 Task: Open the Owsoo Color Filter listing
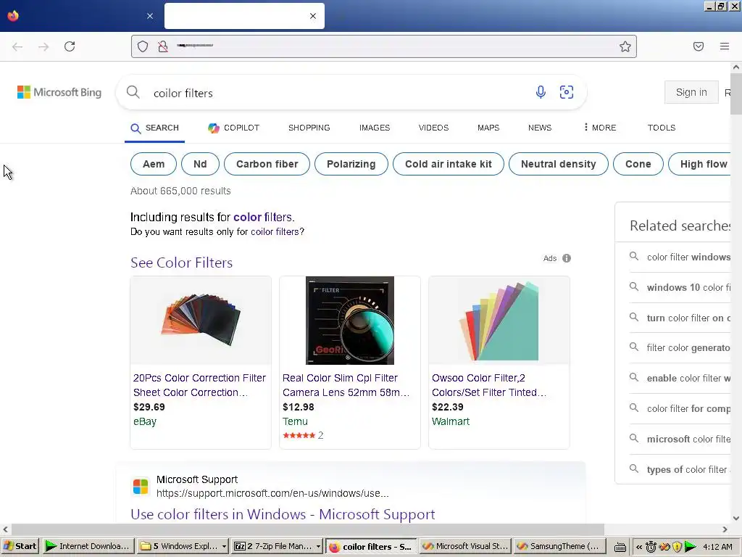[489, 385]
